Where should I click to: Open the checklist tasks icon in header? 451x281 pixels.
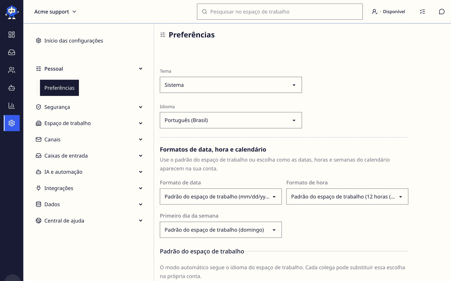[x=422, y=12]
